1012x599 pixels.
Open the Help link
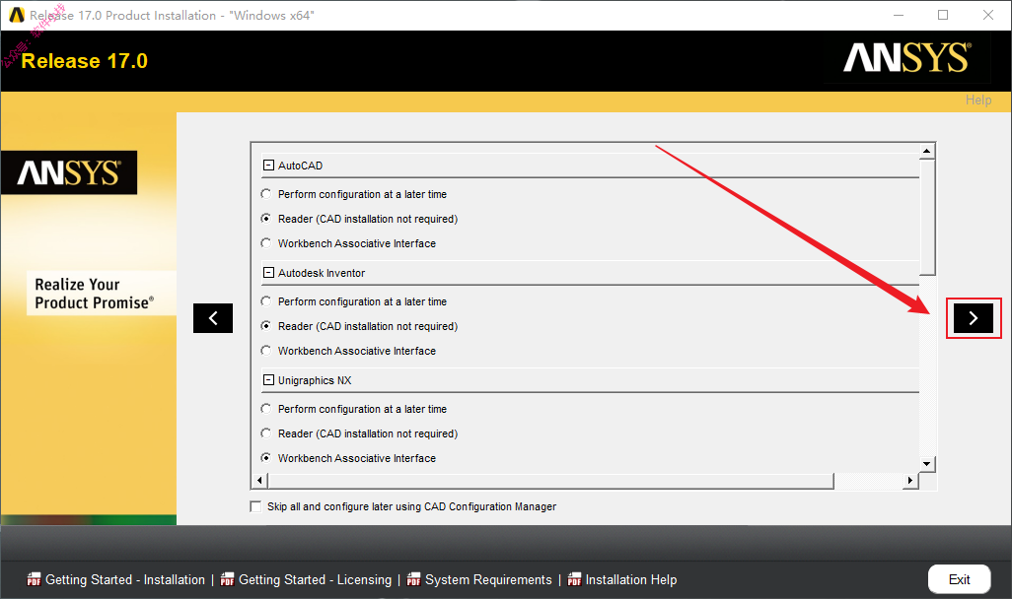[978, 100]
